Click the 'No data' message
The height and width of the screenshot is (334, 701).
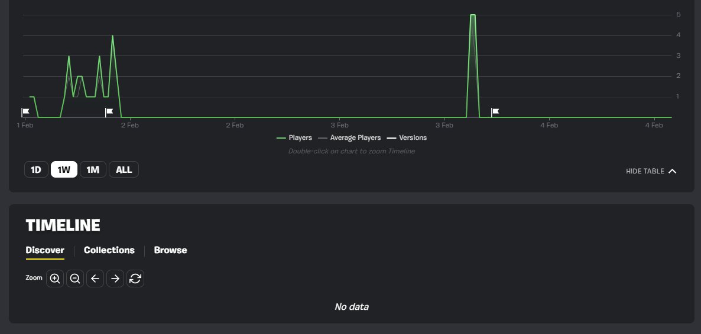pyautogui.click(x=352, y=307)
